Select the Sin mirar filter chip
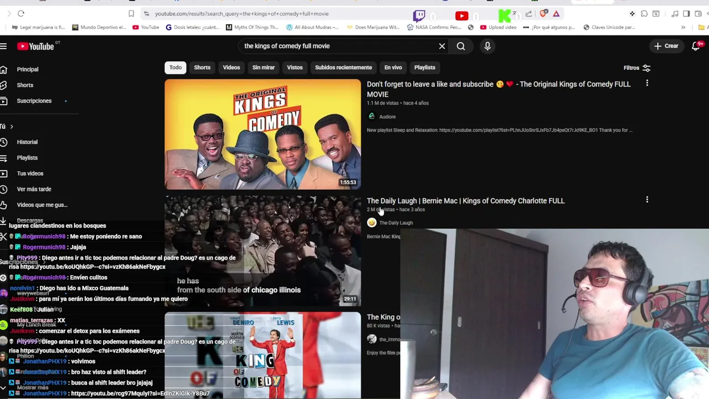709x399 pixels. point(264,68)
